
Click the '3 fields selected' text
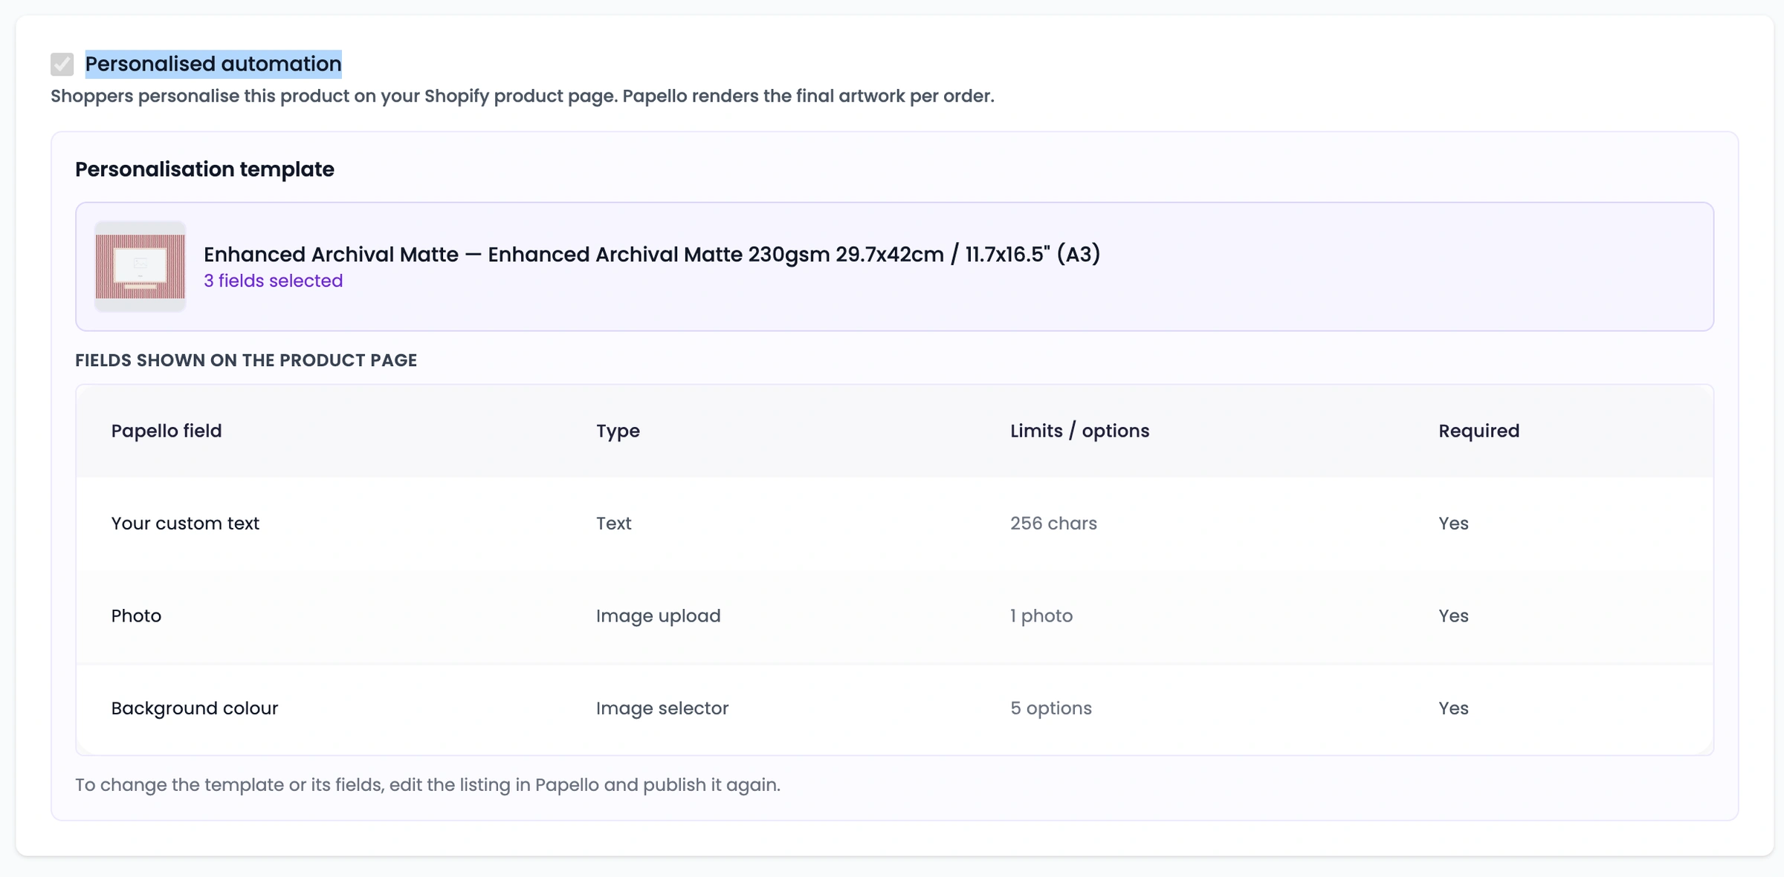pos(274,281)
